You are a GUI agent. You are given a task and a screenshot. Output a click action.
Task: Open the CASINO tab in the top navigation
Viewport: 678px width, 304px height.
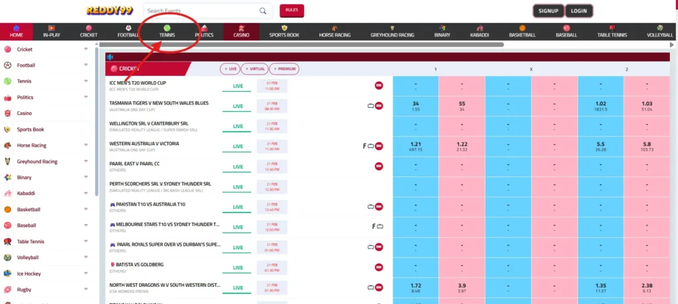[x=241, y=32]
